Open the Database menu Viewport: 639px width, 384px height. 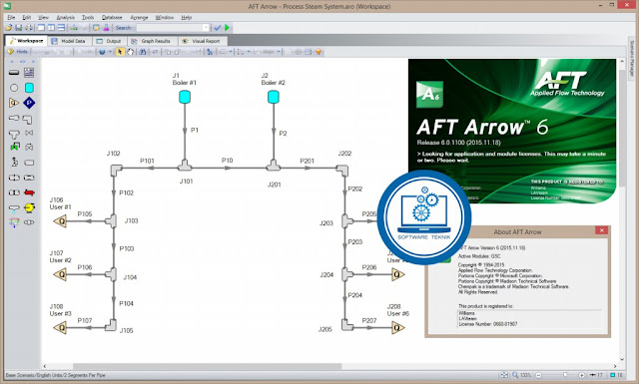pos(112,18)
